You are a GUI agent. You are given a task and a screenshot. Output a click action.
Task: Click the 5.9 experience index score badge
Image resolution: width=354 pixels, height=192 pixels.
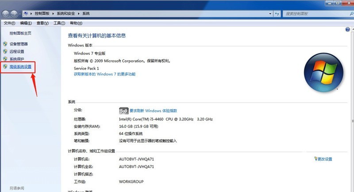point(123,111)
